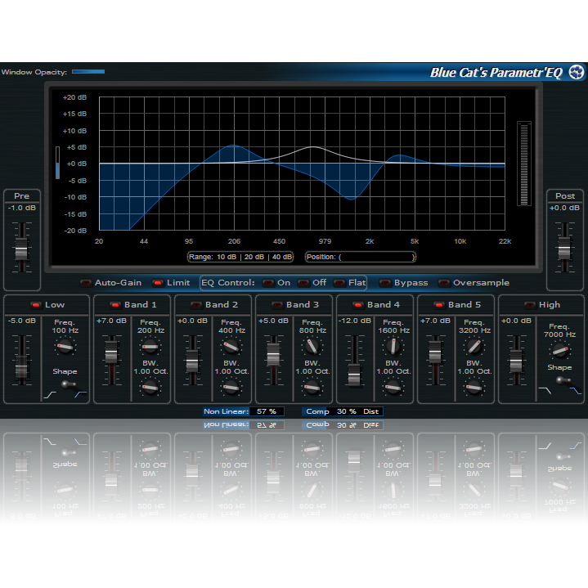This screenshot has height=588, width=588.
Task: Toggle the High band enable LED
Action: tap(530, 305)
